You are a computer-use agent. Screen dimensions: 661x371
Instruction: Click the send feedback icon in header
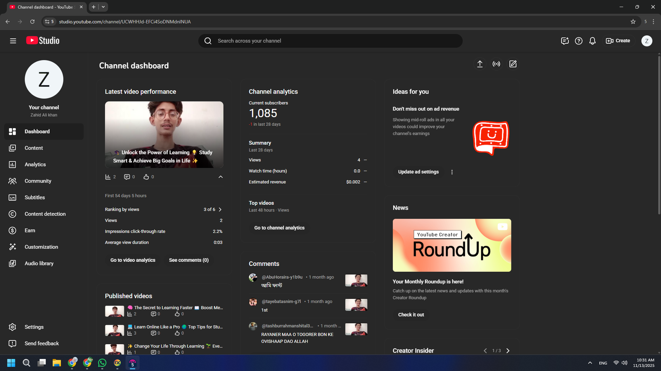565,41
